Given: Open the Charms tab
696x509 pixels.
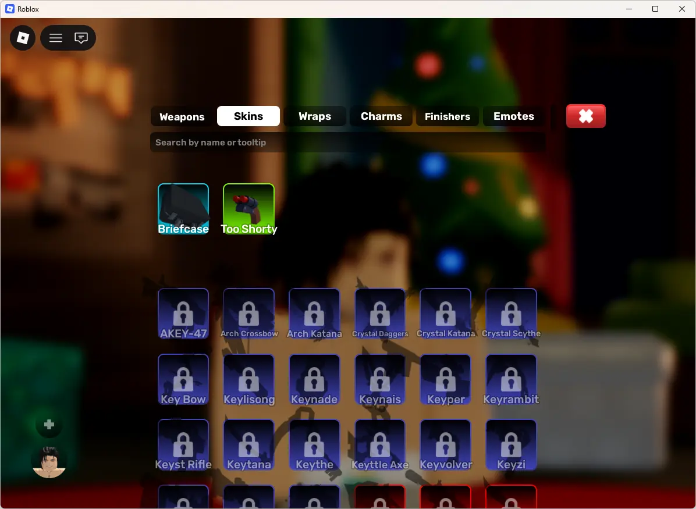Looking at the screenshot, I should click(x=381, y=116).
